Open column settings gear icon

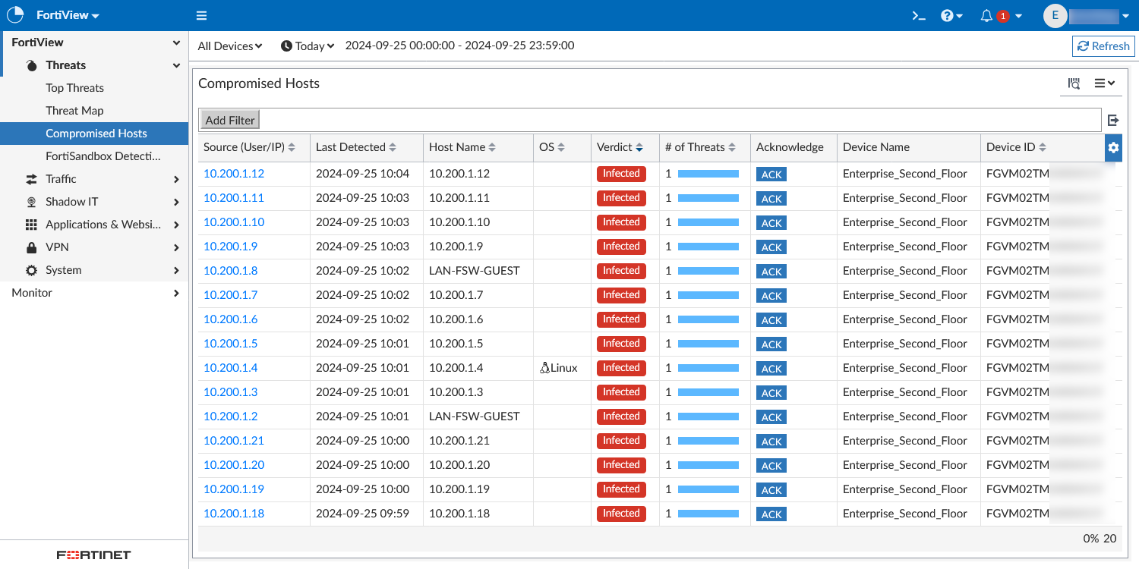[1113, 147]
